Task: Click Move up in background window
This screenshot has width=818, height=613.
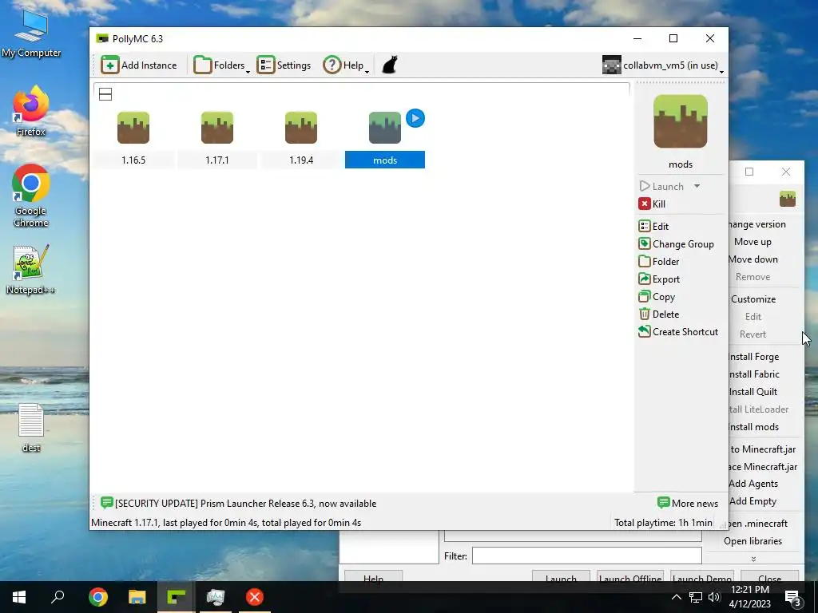Action: pyautogui.click(x=752, y=242)
